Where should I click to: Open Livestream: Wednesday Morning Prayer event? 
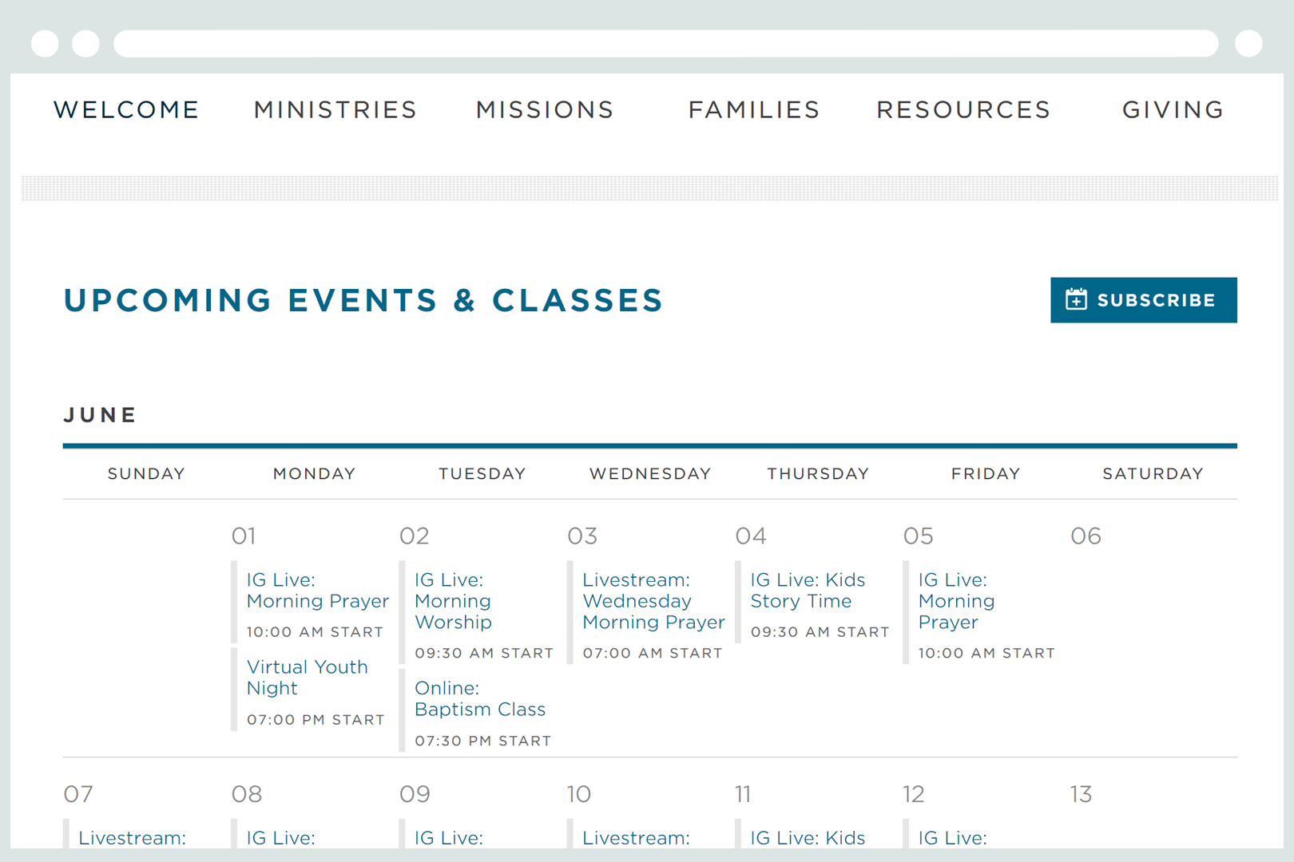tap(653, 601)
